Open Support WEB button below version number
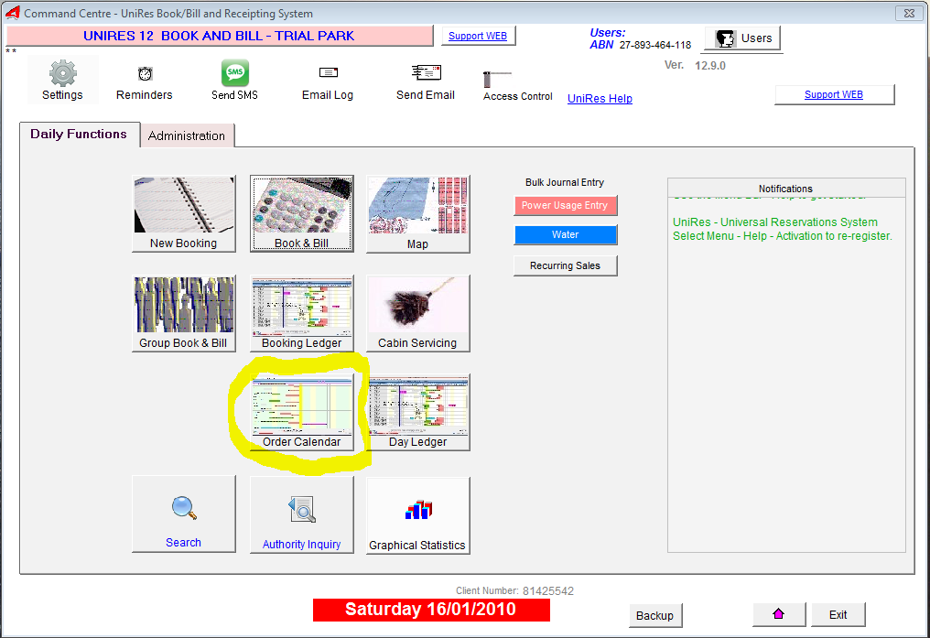This screenshot has height=638, width=930. point(834,95)
